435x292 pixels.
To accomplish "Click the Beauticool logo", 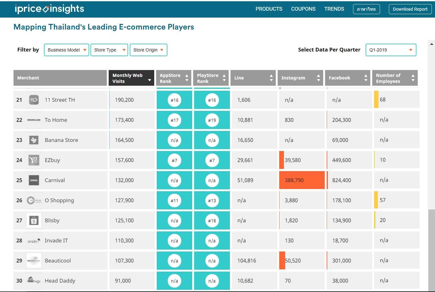I will click(34, 261).
